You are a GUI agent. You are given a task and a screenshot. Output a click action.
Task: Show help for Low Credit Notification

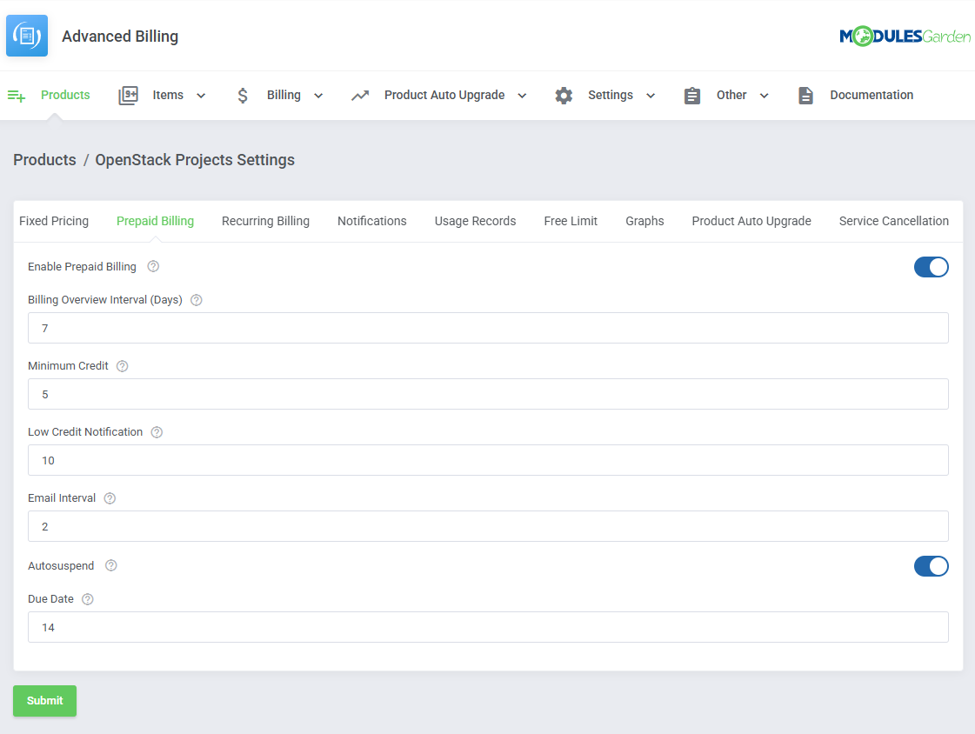point(157,432)
